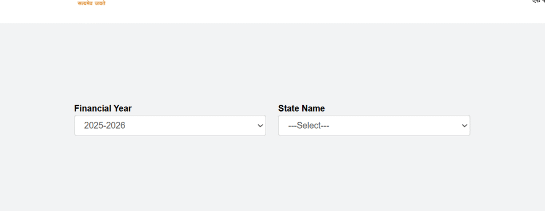
Task: Expand the list of state names
Action: [374, 125]
